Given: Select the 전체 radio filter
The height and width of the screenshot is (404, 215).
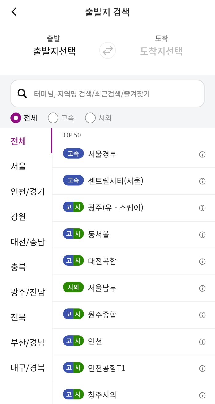Looking at the screenshot, I should tap(15, 118).
